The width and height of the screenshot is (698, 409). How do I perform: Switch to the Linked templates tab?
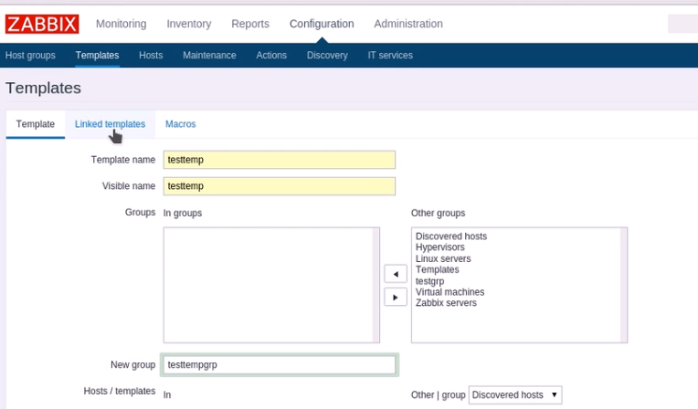[x=110, y=124]
